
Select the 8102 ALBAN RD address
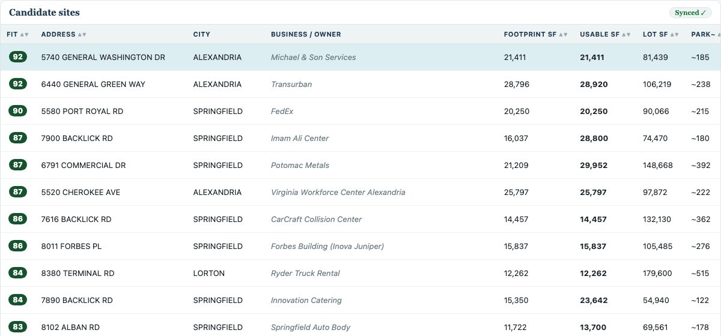pyautogui.click(x=70, y=328)
